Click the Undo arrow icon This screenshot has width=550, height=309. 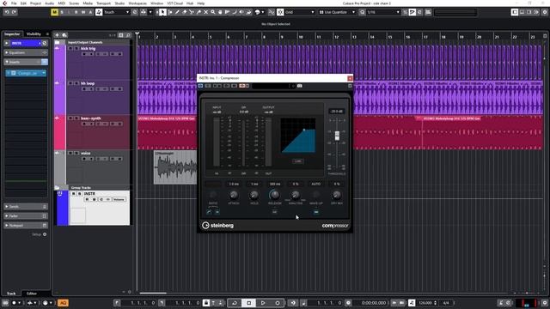coord(7,12)
